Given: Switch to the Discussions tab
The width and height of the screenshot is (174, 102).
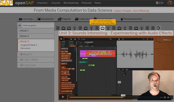Looking at the screenshot, I should click(x=45, y=19).
